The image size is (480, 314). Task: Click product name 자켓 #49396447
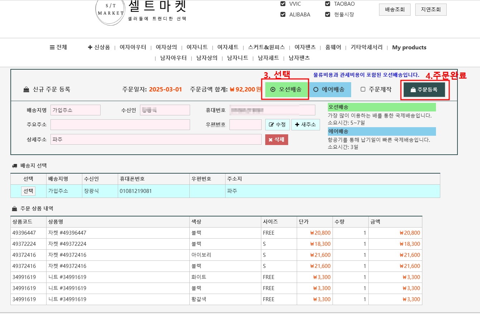(67, 233)
